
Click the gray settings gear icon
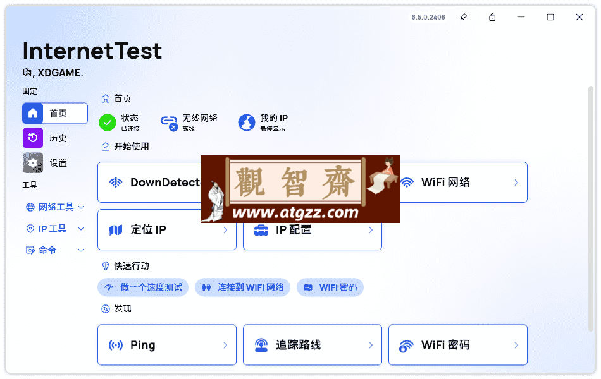(32, 163)
